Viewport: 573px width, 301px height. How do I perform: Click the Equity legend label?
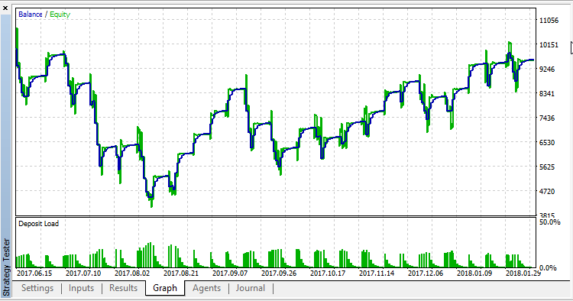point(60,15)
